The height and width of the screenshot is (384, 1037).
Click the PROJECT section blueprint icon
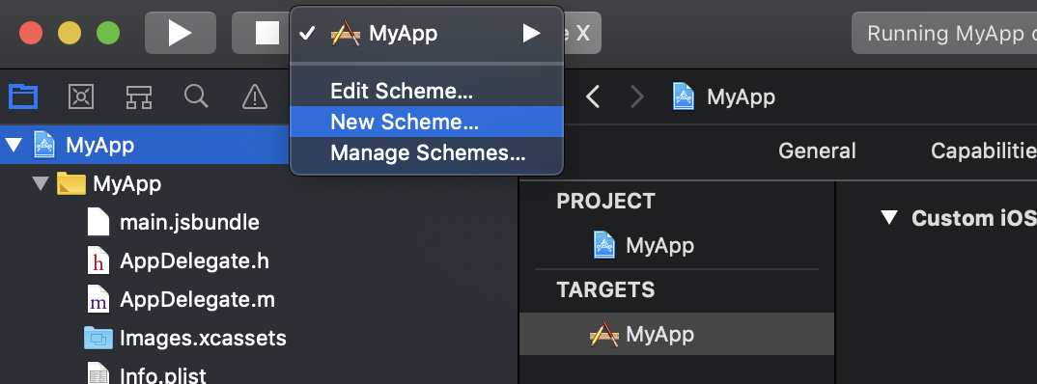[603, 244]
